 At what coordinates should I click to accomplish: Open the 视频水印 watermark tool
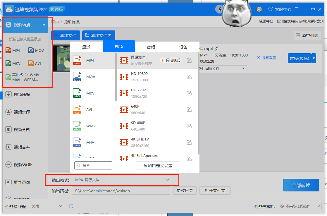(22, 112)
